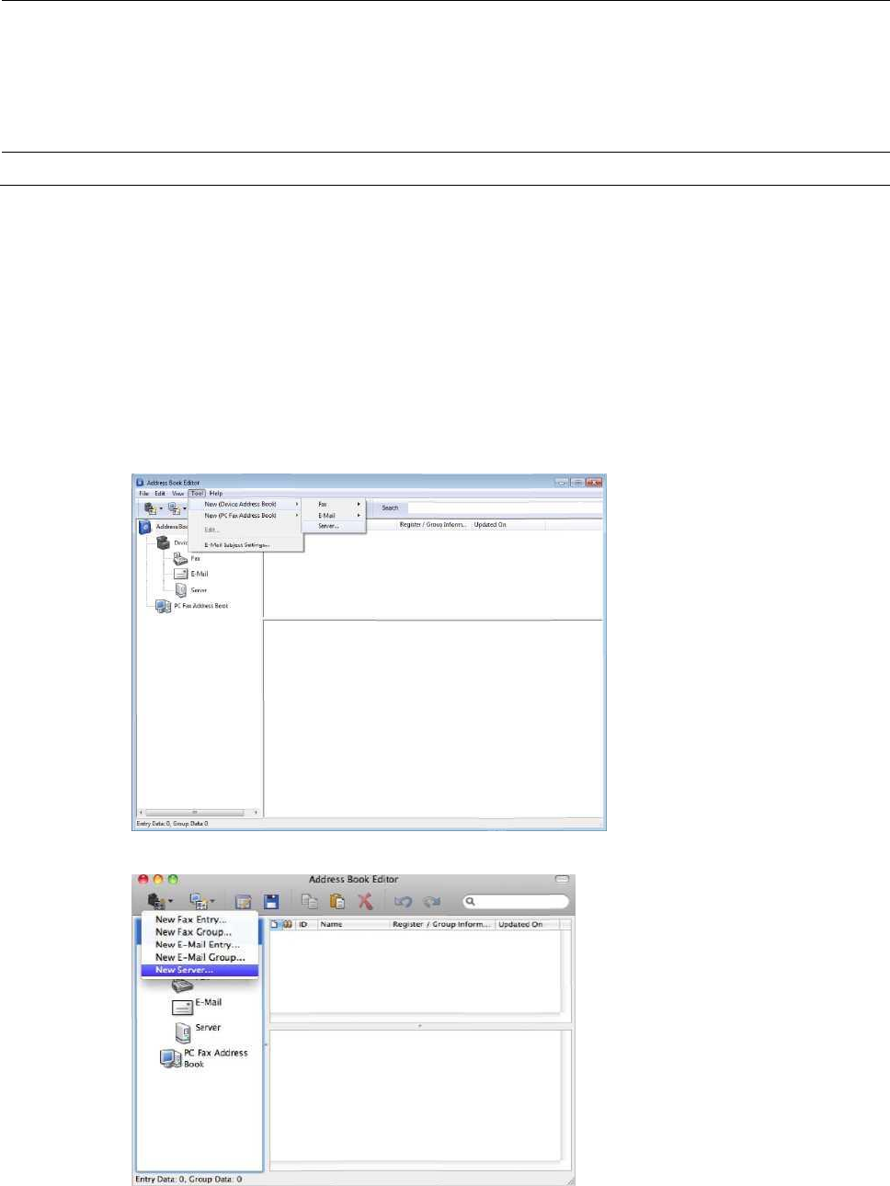The width and height of the screenshot is (890, 1186).
Task: Click Register / Group Inform... header in Mac window
Action: [x=442, y=924]
